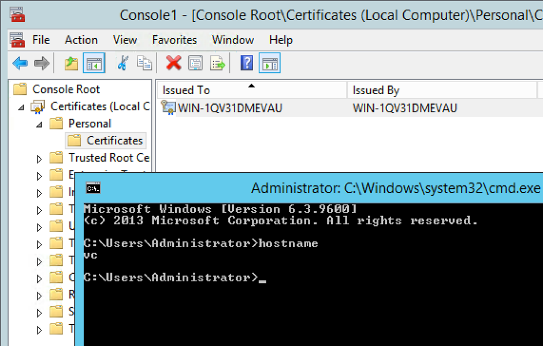Click the Issued By column header
Viewport: 543px width, 346px height.
tap(375, 90)
